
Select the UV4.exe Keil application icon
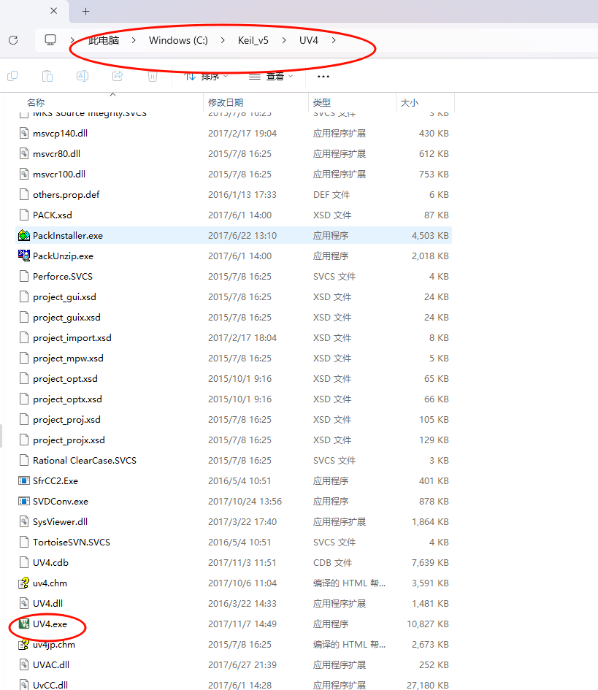(24, 624)
